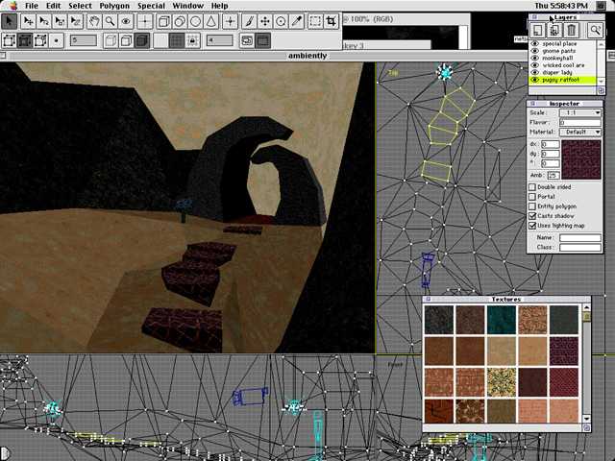Open the Scale dropdown in Inspector
Viewport: 615px width, 461px height.
tap(579, 113)
